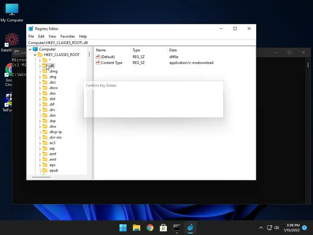Launch Google Chrome from the taskbar

point(150,228)
